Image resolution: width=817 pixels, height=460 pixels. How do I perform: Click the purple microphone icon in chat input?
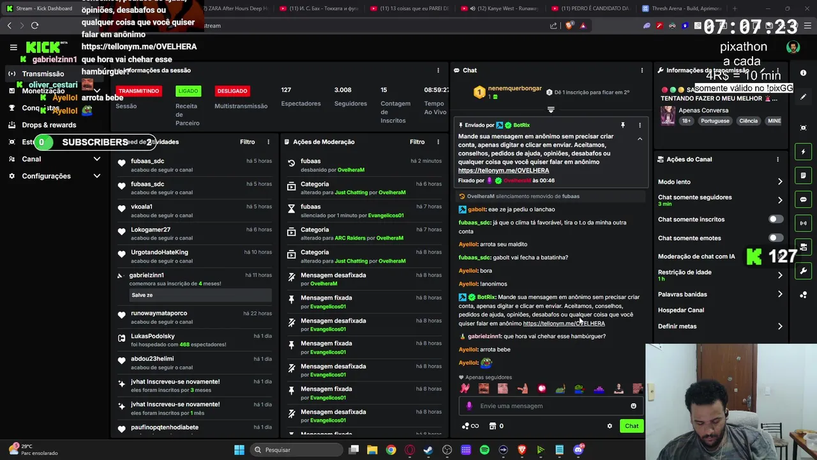coord(469,406)
